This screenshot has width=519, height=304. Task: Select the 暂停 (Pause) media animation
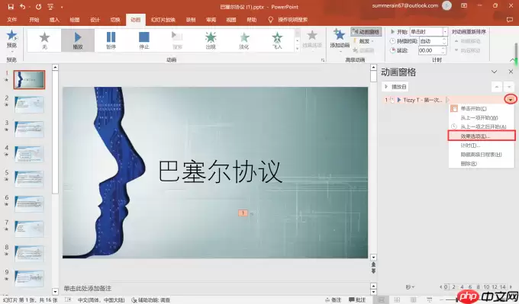(x=111, y=40)
